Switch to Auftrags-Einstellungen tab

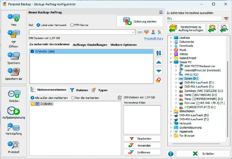click(90, 44)
